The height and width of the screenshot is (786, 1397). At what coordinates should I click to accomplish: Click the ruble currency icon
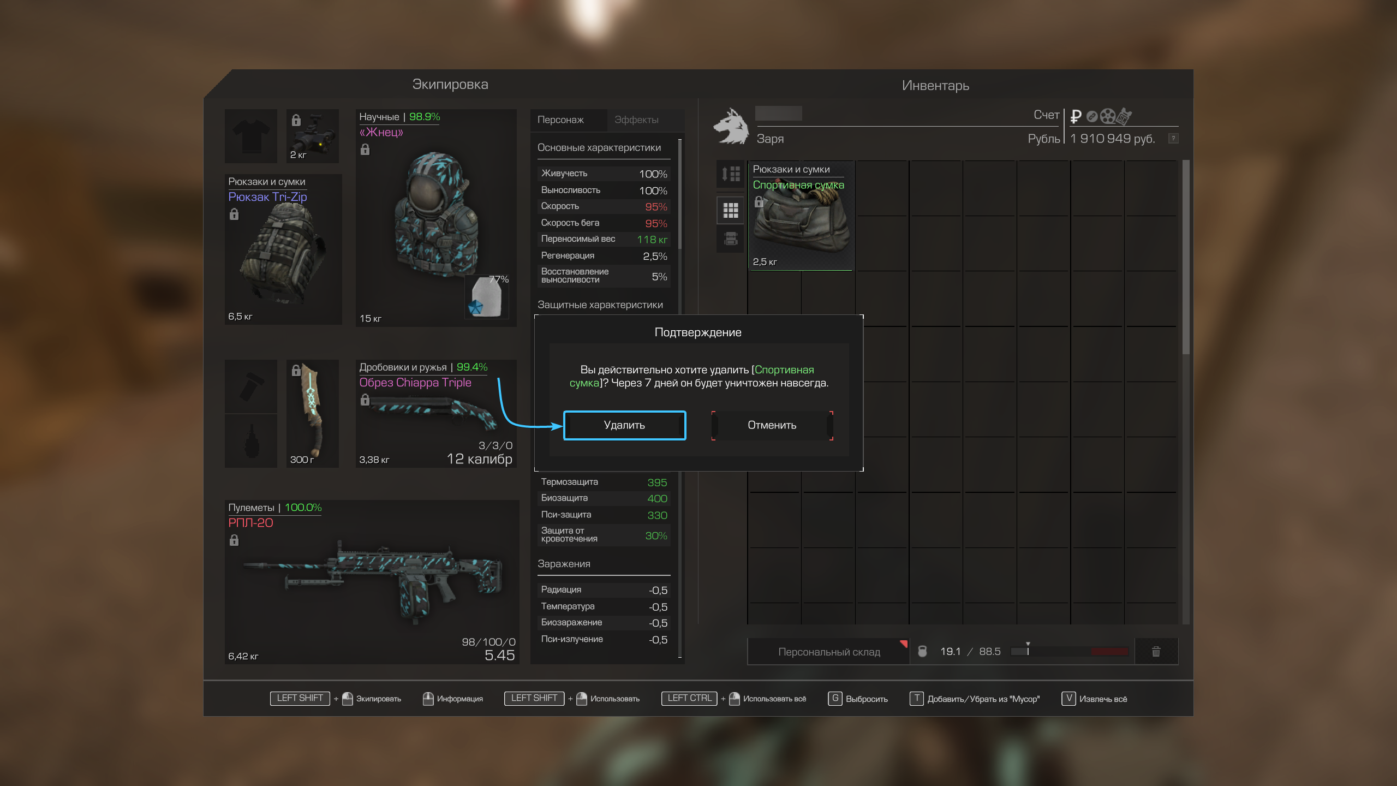1076,116
